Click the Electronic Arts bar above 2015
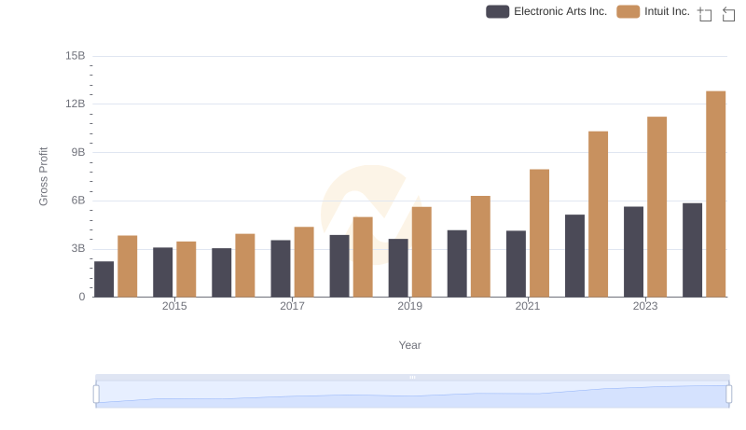 click(162, 272)
